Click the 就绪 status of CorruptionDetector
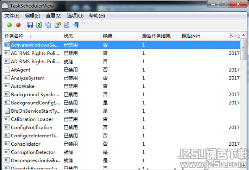 68,152
